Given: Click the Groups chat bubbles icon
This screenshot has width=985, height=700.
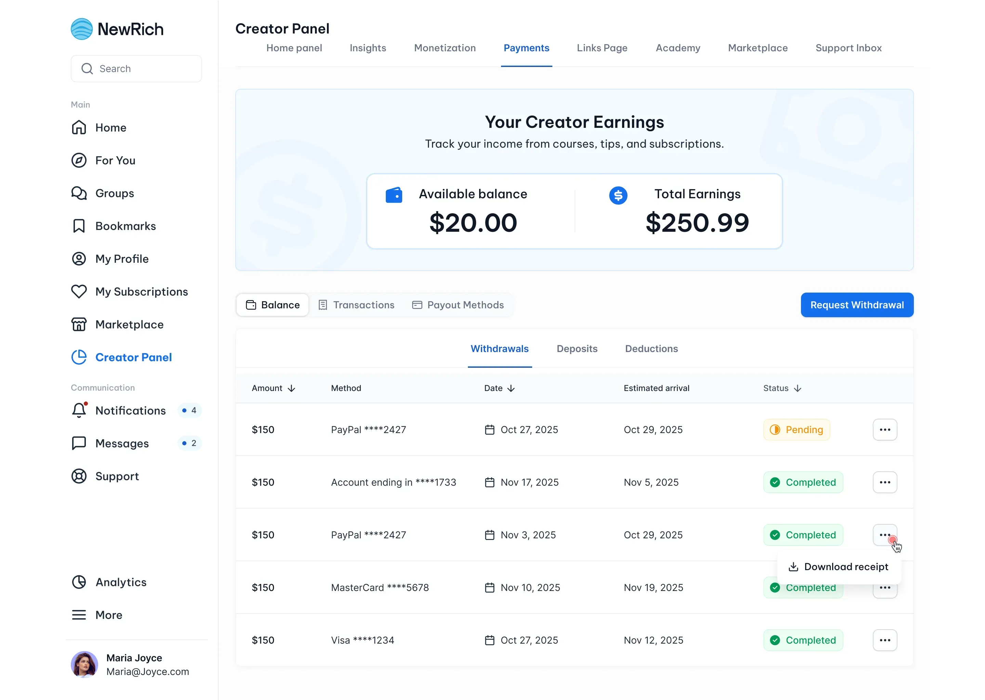Looking at the screenshot, I should point(79,193).
